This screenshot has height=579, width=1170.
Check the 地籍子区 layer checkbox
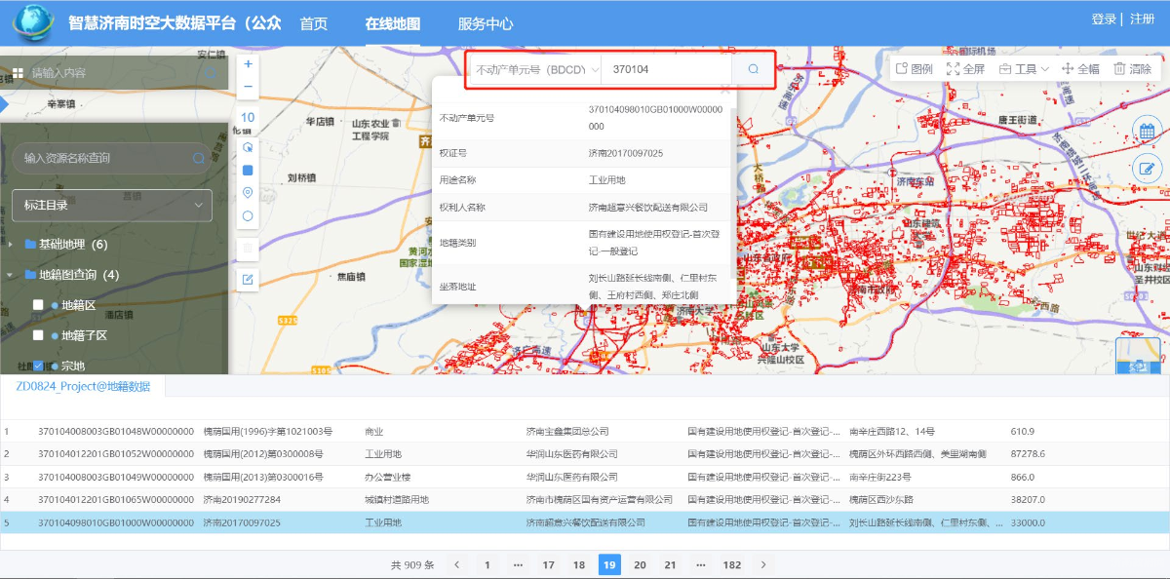point(38,335)
